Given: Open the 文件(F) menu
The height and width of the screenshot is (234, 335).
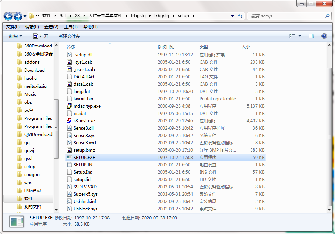Looking at the screenshot, I should pyautogui.click(x=13, y=27).
